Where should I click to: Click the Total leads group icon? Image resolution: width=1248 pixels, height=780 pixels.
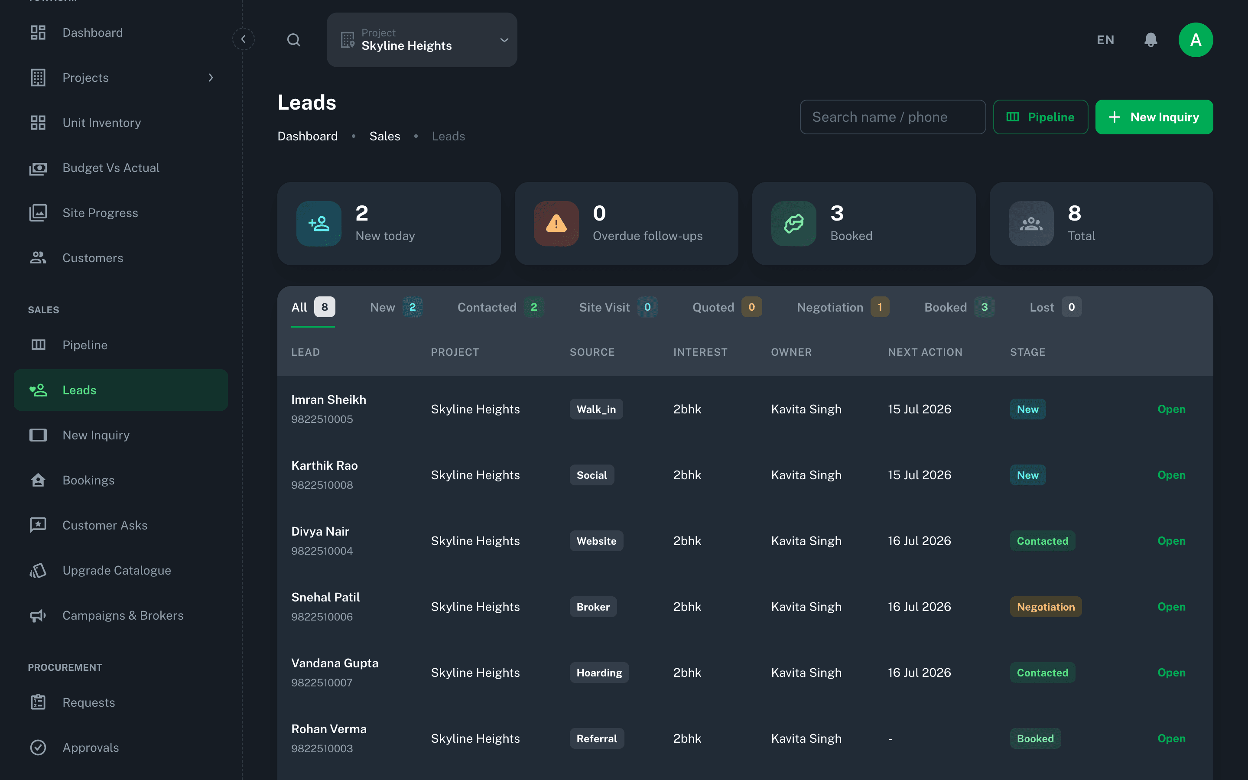1031,223
